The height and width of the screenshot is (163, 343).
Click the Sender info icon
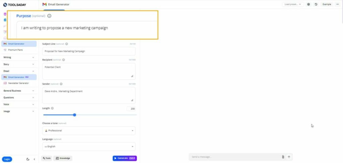pyautogui.click(x=61, y=84)
